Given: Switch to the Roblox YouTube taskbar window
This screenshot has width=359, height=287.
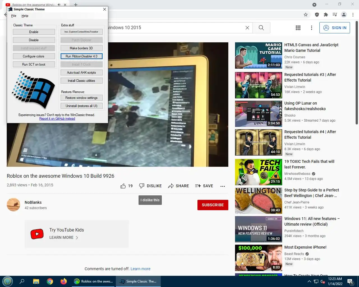Looking at the screenshot, I should pyautogui.click(x=93, y=281).
